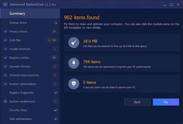Click the Disk optimizations checkmark badge
Screen dimensions: 183x124
pos(56,119)
